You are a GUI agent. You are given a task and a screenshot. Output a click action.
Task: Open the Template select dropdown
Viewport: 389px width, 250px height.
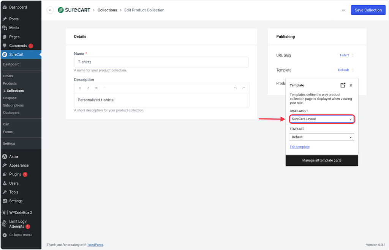(322, 137)
